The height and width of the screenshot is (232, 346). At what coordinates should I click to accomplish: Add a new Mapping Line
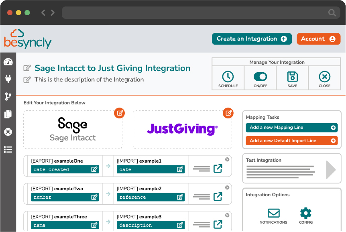point(292,127)
